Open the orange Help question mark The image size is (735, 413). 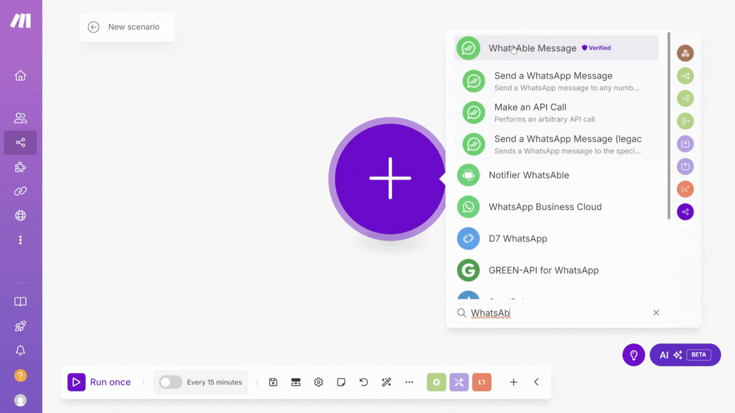click(20, 376)
